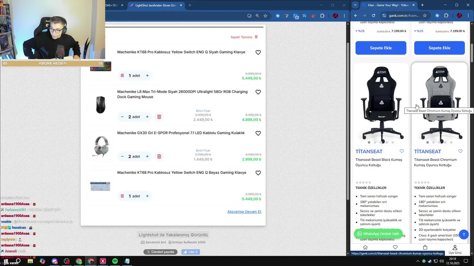Screen dimensions: 474x266
Task: Click the gank.com.tr address bar
Action: tap(405, 16)
